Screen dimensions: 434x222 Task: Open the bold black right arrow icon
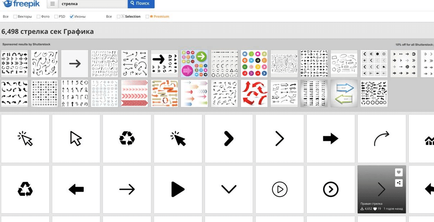tap(330, 138)
